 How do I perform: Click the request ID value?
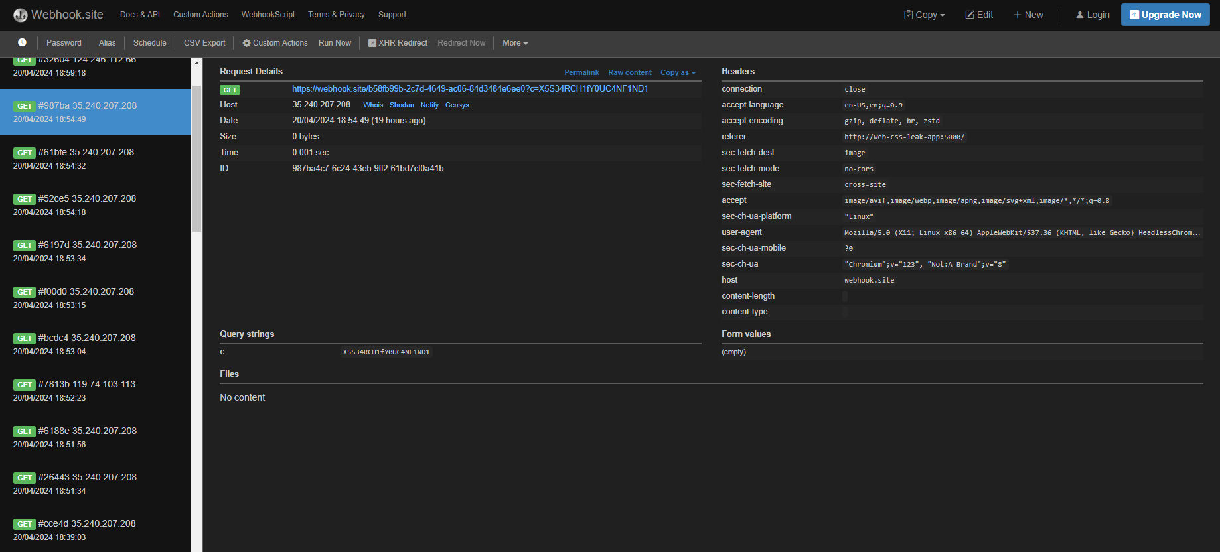tap(368, 169)
